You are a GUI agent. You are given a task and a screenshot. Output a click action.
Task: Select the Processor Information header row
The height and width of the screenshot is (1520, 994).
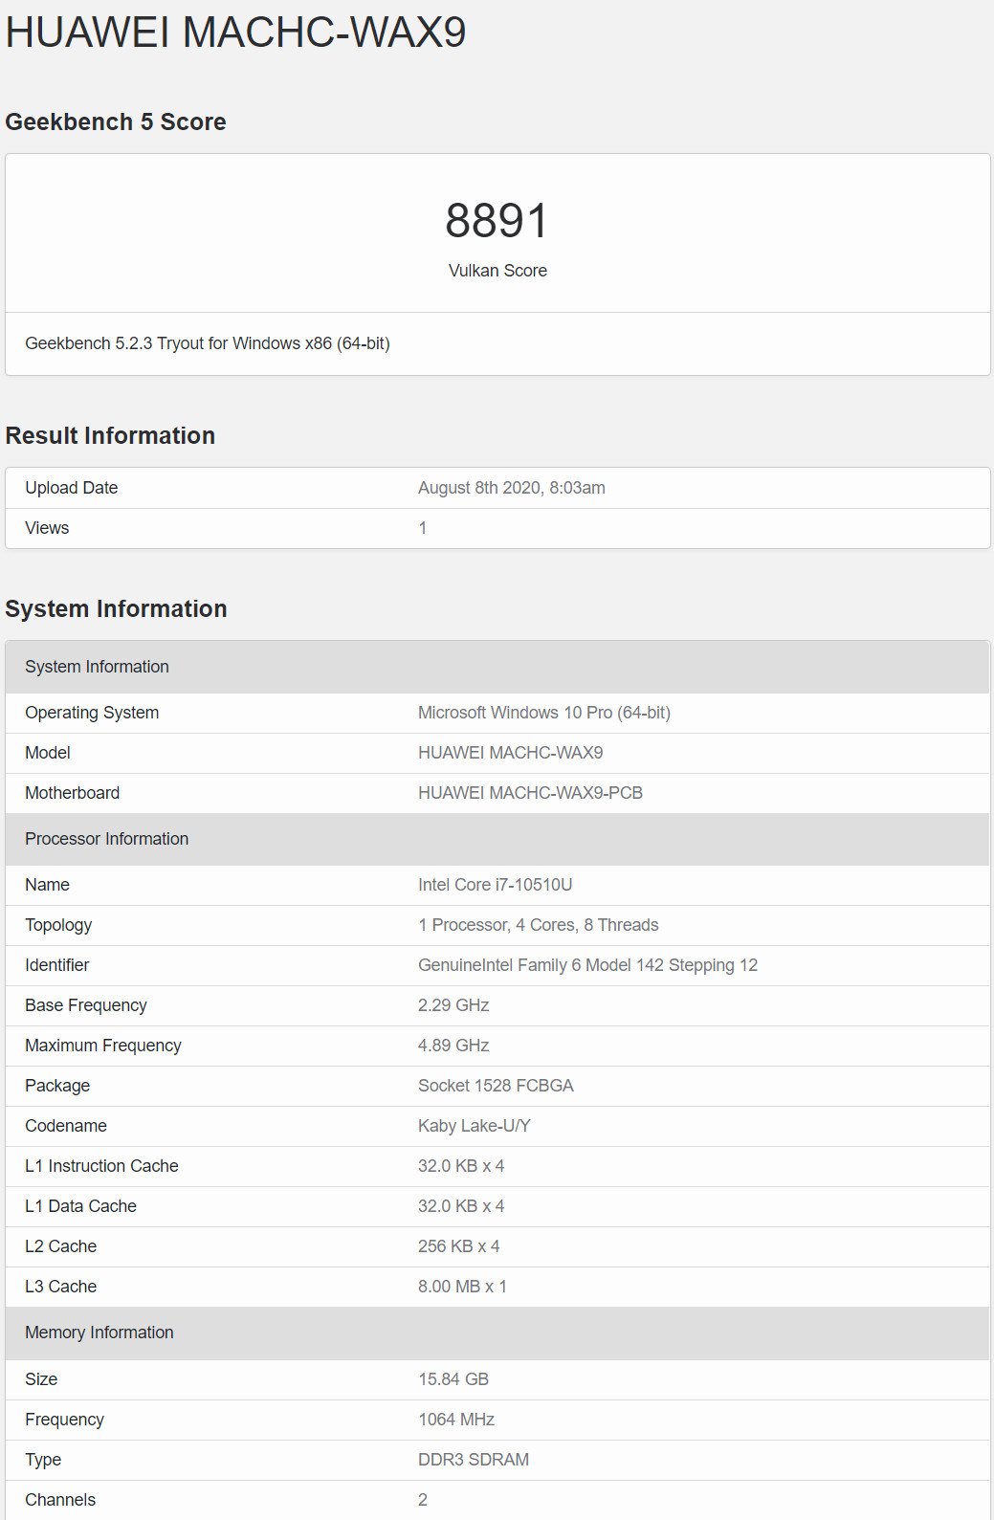497,839
